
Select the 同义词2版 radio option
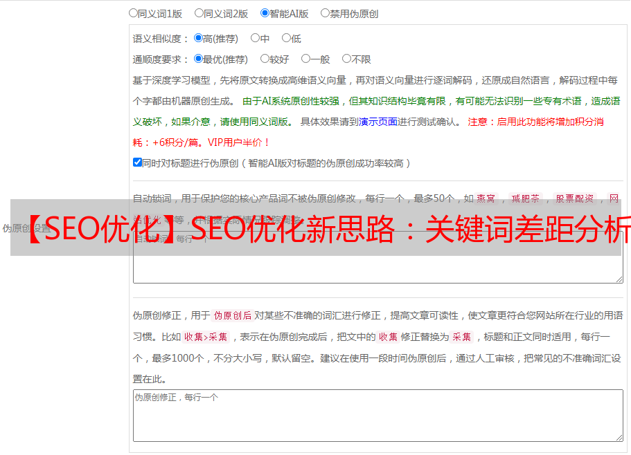point(199,13)
